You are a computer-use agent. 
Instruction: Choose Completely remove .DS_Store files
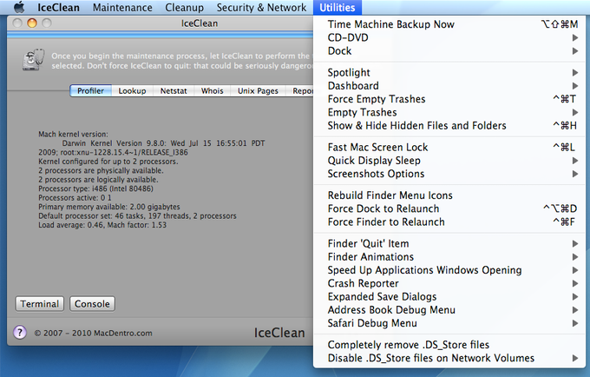click(x=450, y=345)
